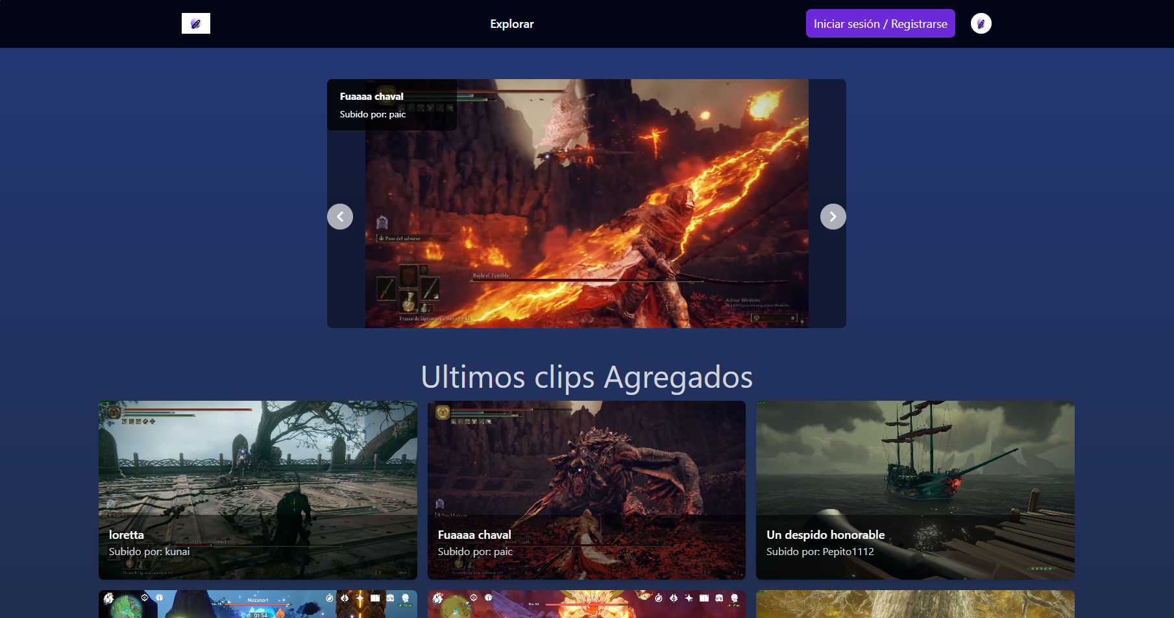Open the round profile avatar icon

click(981, 23)
